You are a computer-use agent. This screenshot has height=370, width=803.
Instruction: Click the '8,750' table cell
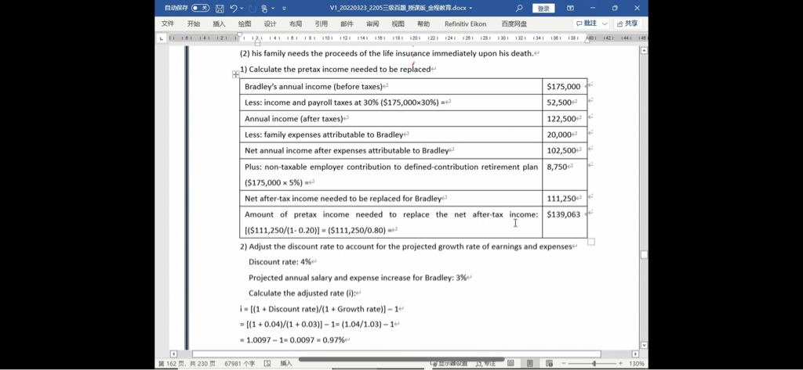coord(565,174)
